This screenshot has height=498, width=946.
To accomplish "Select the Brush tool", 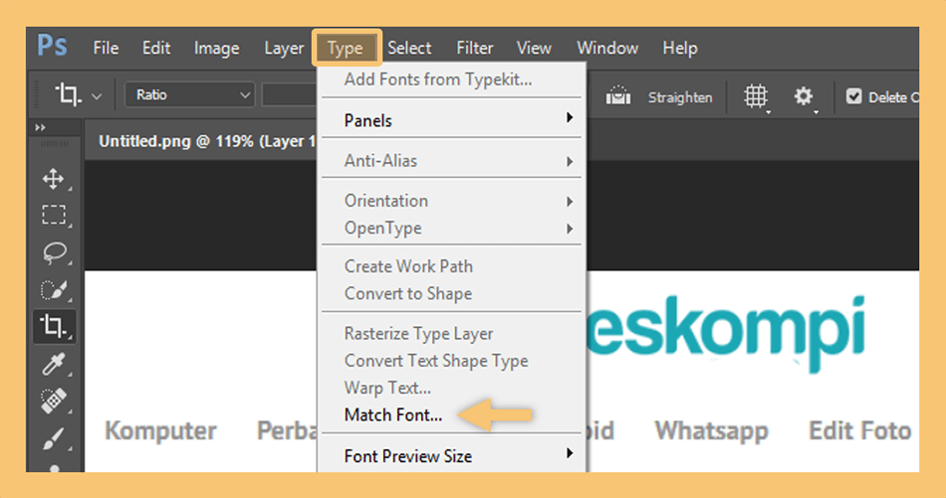I will tap(54, 437).
